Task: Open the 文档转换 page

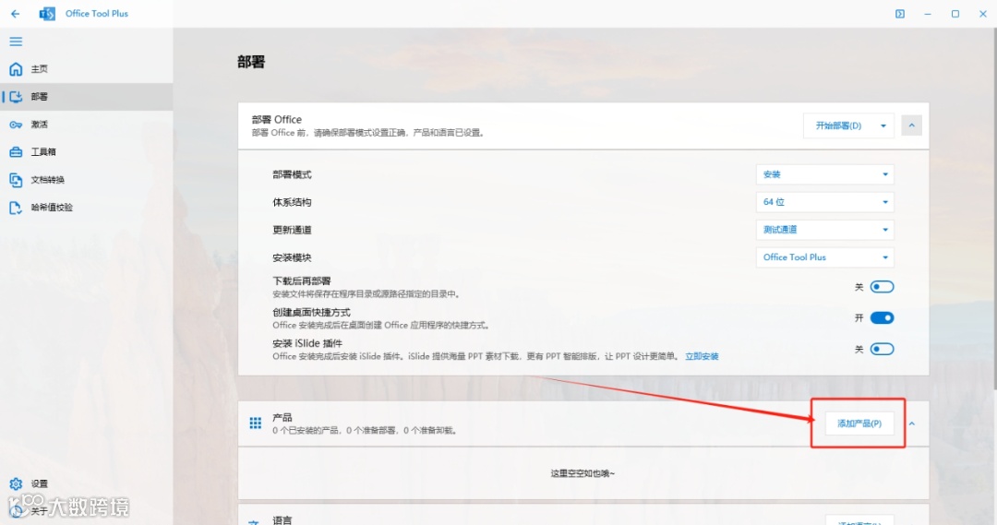Action: click(86, 180)
